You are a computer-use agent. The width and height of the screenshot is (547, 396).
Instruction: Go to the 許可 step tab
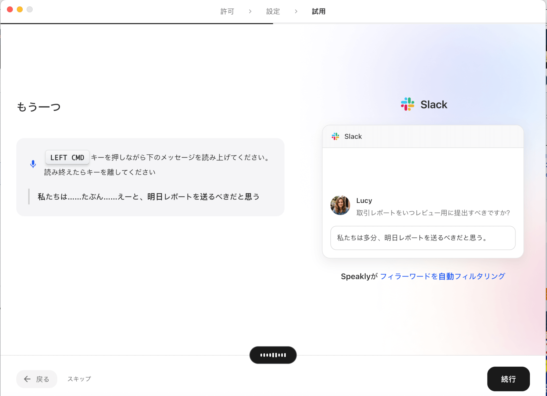227,11
